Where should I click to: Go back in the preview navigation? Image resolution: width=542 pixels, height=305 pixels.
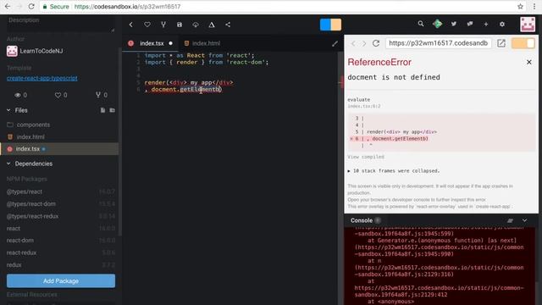coord(353,43)
